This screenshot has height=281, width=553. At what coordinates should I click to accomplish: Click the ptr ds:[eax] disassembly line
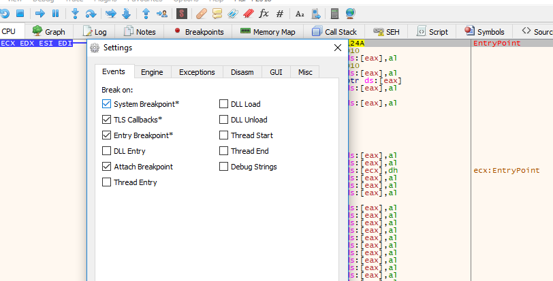coord(375,81)
